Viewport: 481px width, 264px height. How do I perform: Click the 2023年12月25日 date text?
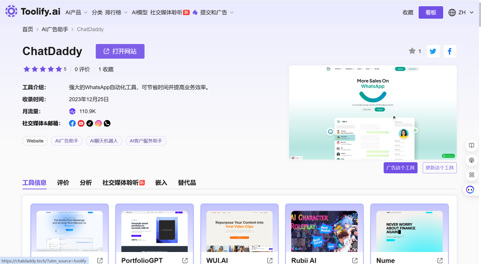[89, 99]
